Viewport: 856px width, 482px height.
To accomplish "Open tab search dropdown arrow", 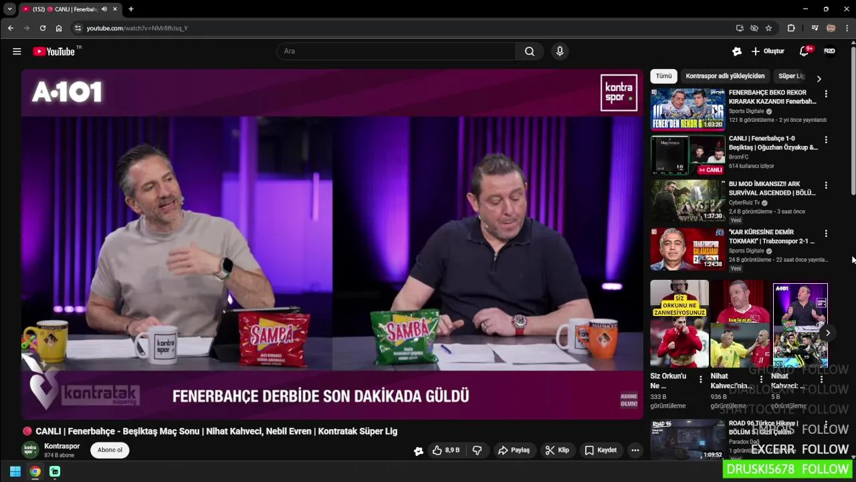I will click(9, 9).
